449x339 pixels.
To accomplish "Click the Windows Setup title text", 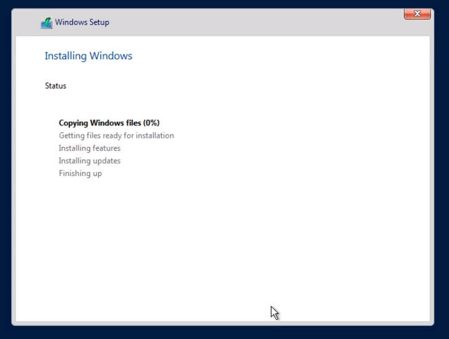I will [x=82, y=22].
